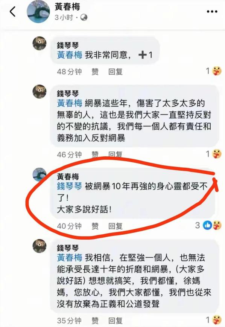
Task: Reply to the 40分钟 comment via 回复
Action: click(x=116, y=226)
